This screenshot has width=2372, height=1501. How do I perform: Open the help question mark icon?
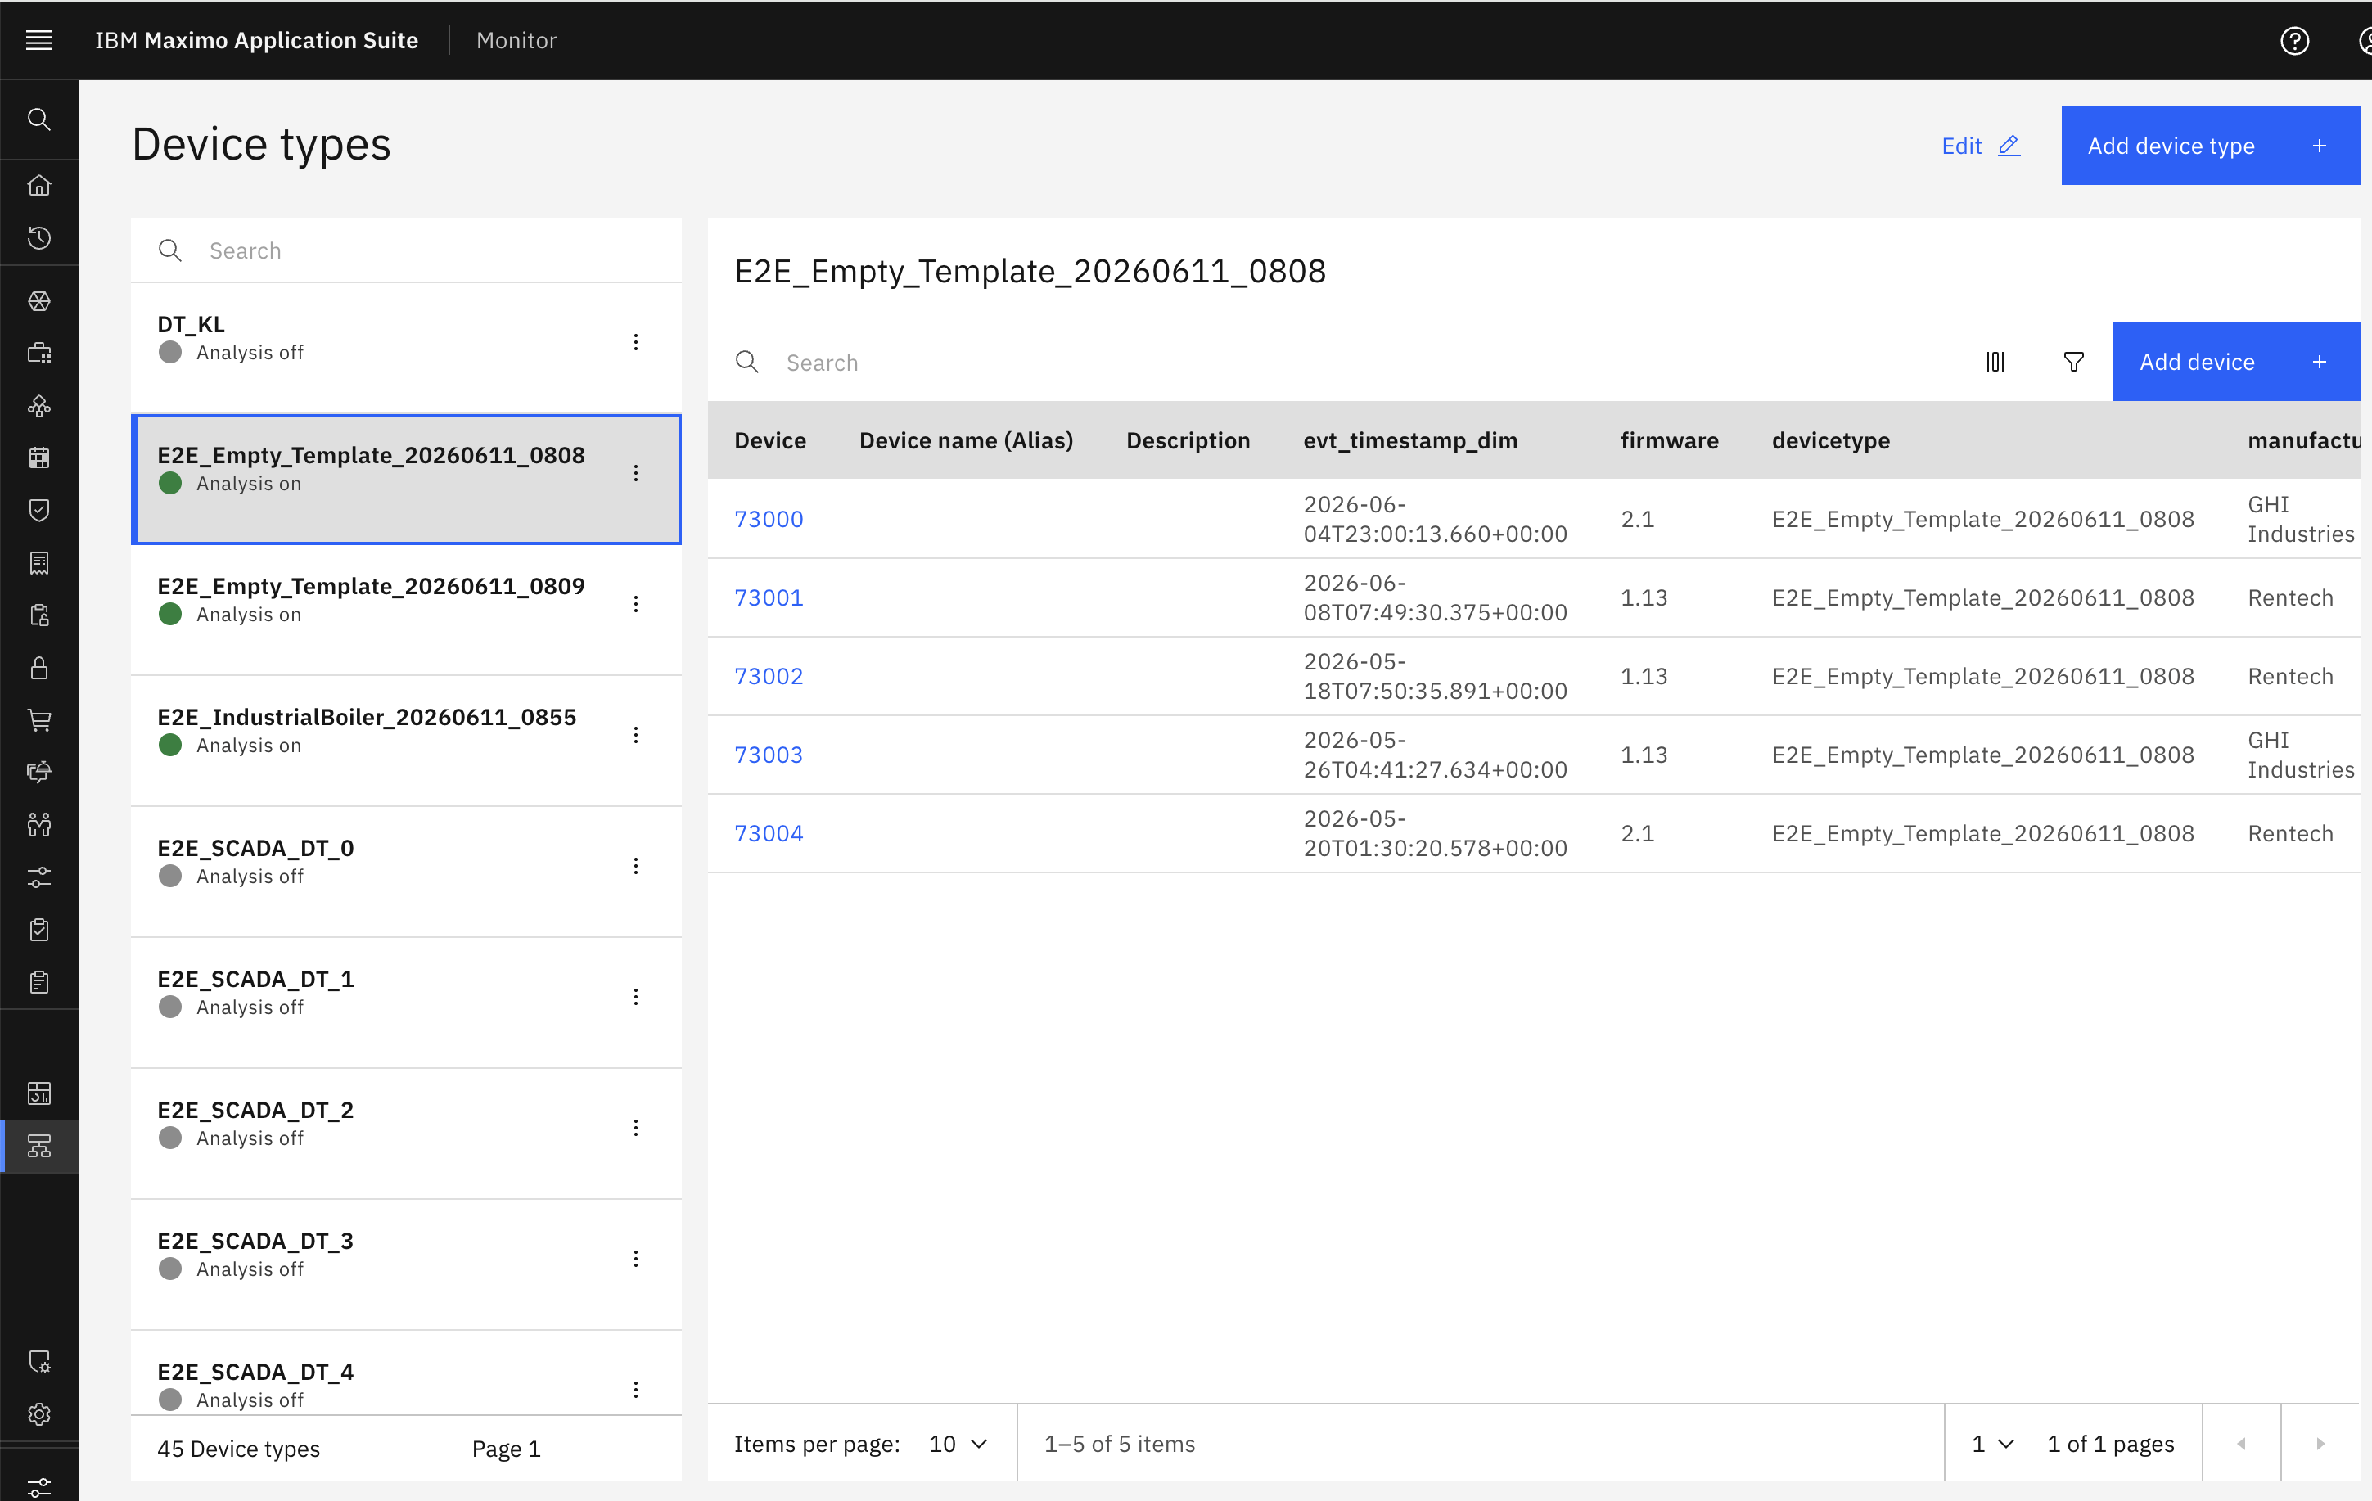click(x=2294, y=40)
